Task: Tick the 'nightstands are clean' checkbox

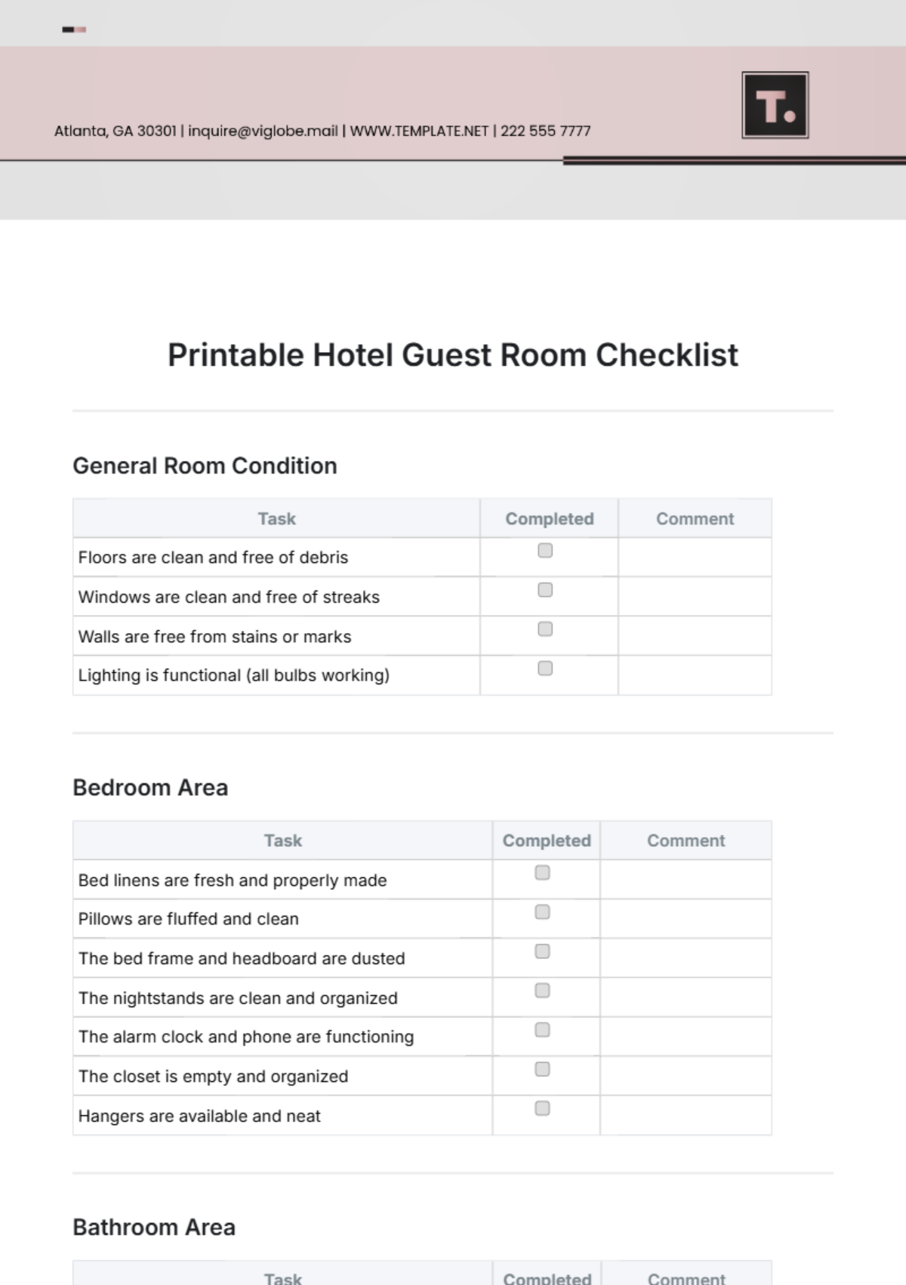Action: 542,990
